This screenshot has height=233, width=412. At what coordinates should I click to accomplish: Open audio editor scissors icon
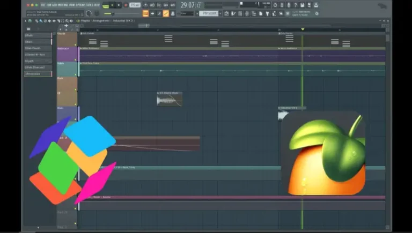pyautogui.click(x=282, y=5)
